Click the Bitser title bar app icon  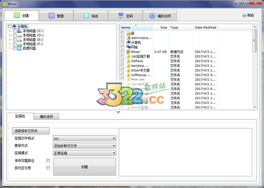tap(4, 4)
